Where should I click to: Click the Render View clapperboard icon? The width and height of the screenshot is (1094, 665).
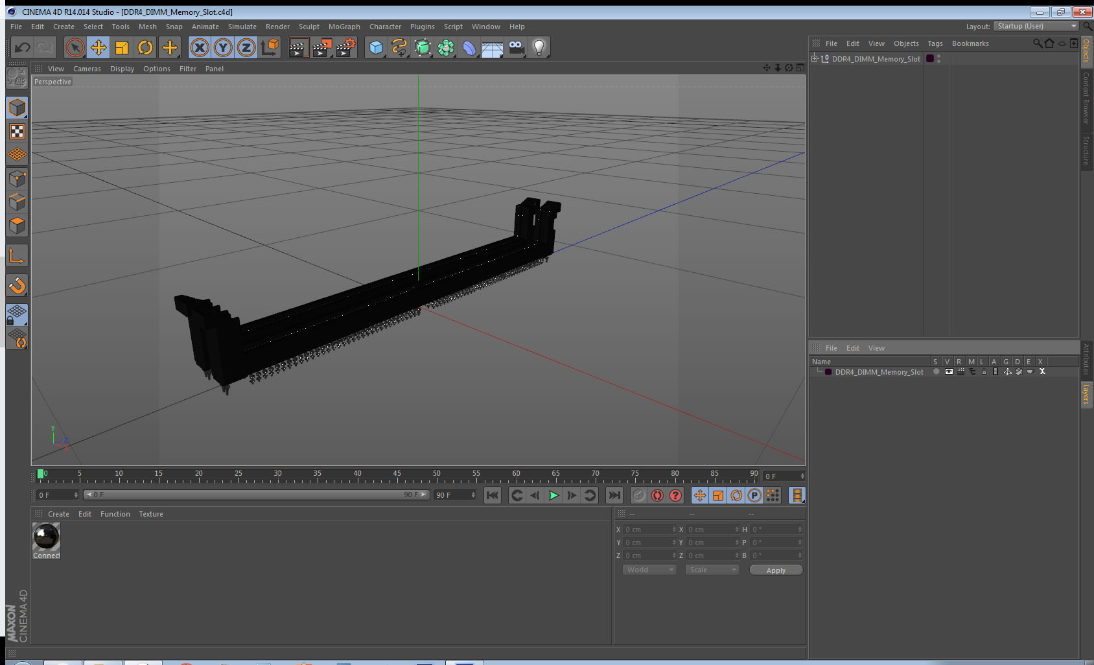298,47
